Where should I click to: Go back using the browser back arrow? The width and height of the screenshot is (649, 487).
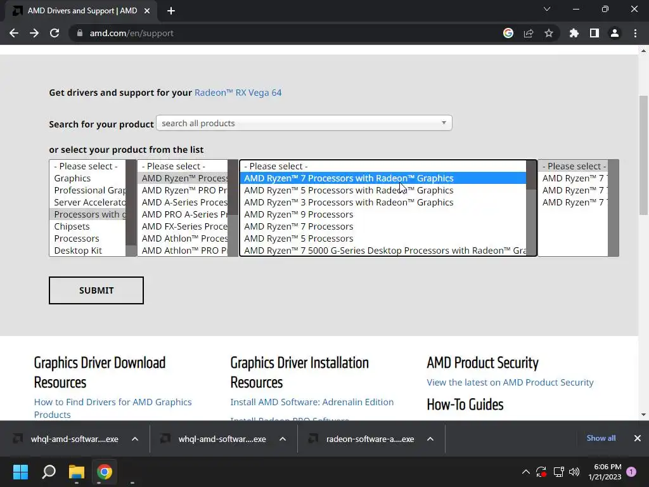tap(14, 33)
